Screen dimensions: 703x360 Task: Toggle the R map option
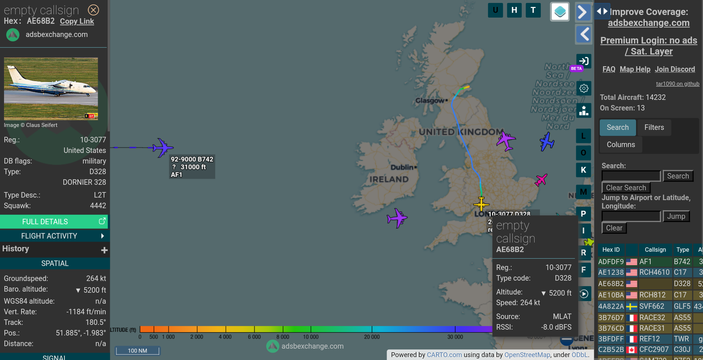[x=584, y=253]
